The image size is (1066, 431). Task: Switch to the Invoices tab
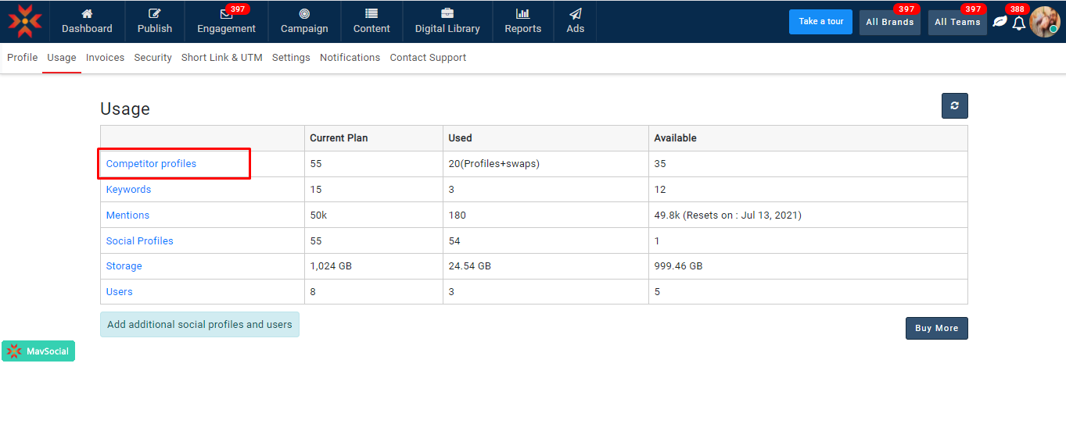[x=105, y=58]
